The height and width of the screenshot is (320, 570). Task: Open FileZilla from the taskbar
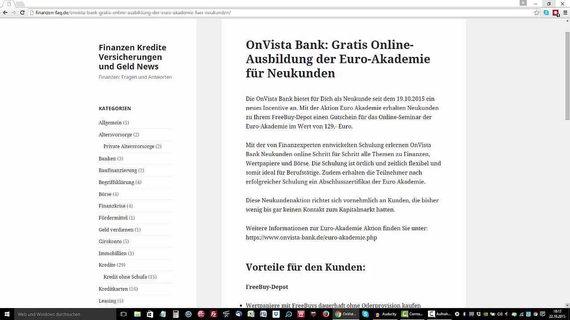[x=214, y=314]
